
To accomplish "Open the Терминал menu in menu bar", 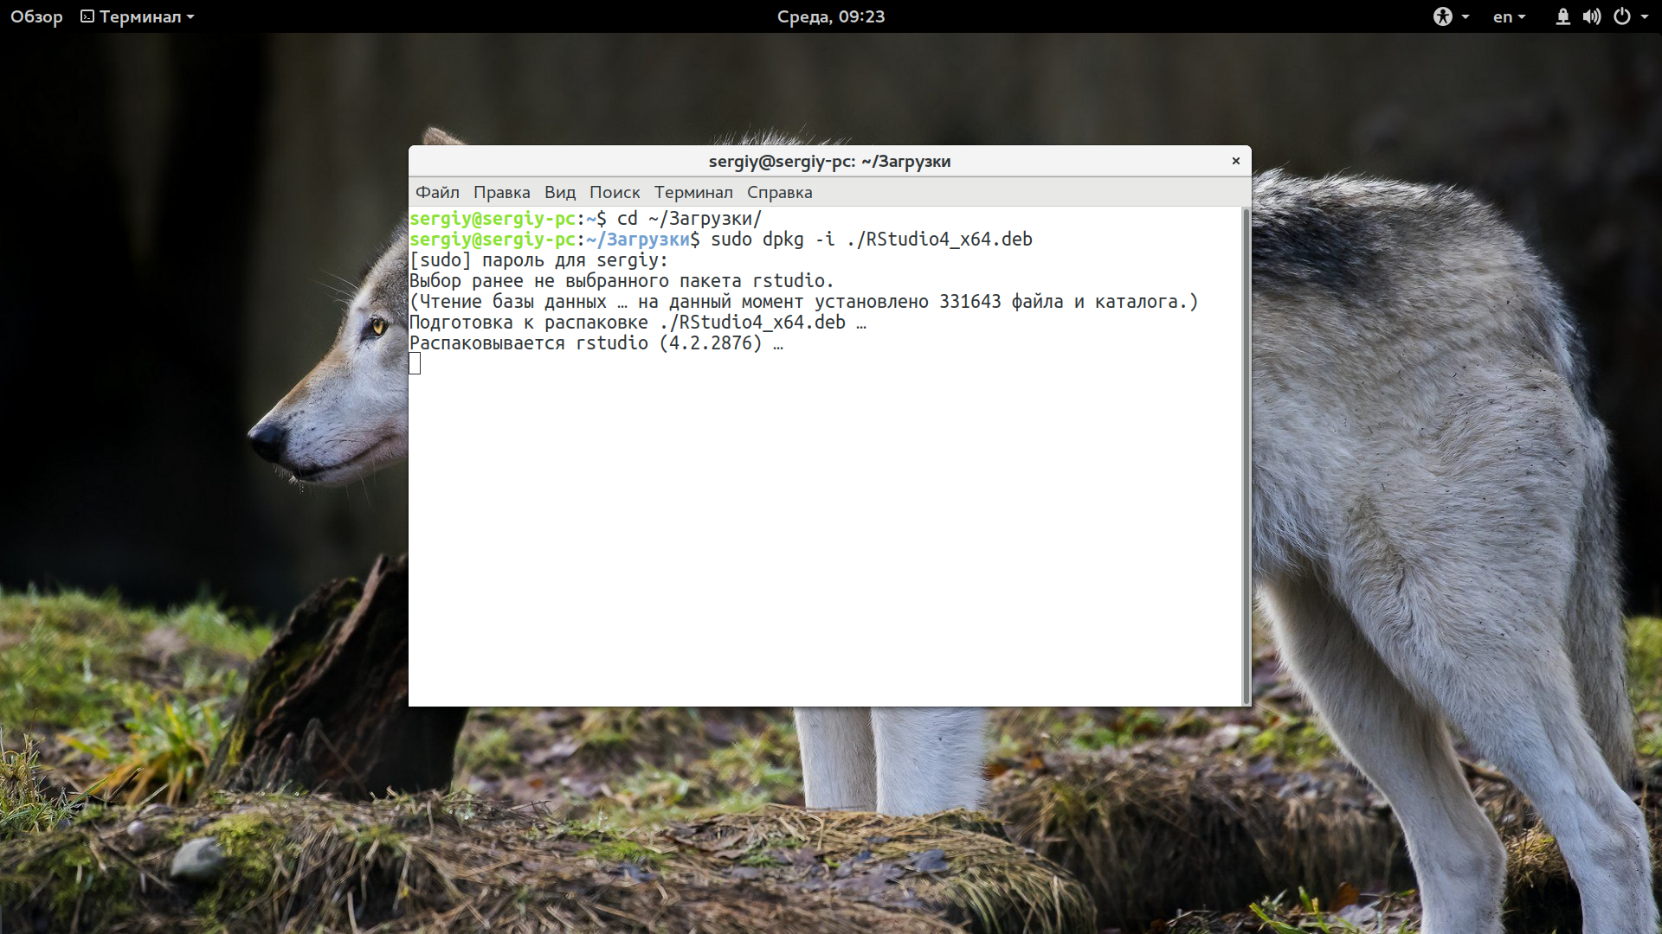I will click(x=693, y=192).
